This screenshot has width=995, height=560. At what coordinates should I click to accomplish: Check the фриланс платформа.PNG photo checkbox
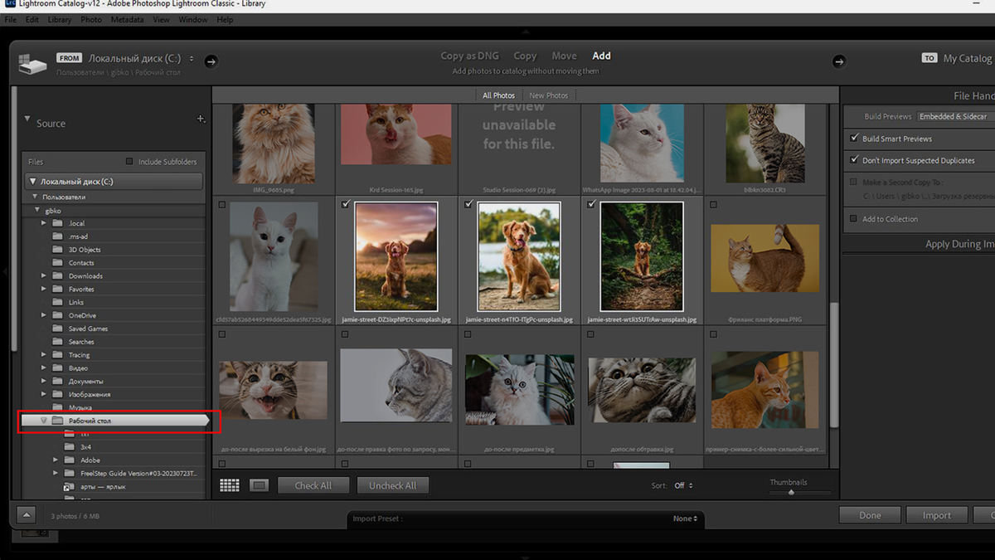714,204
